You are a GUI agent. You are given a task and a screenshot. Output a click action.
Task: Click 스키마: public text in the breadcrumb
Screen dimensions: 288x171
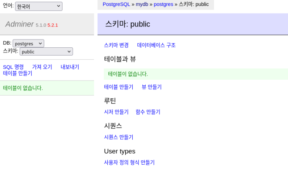pos(194,4)
